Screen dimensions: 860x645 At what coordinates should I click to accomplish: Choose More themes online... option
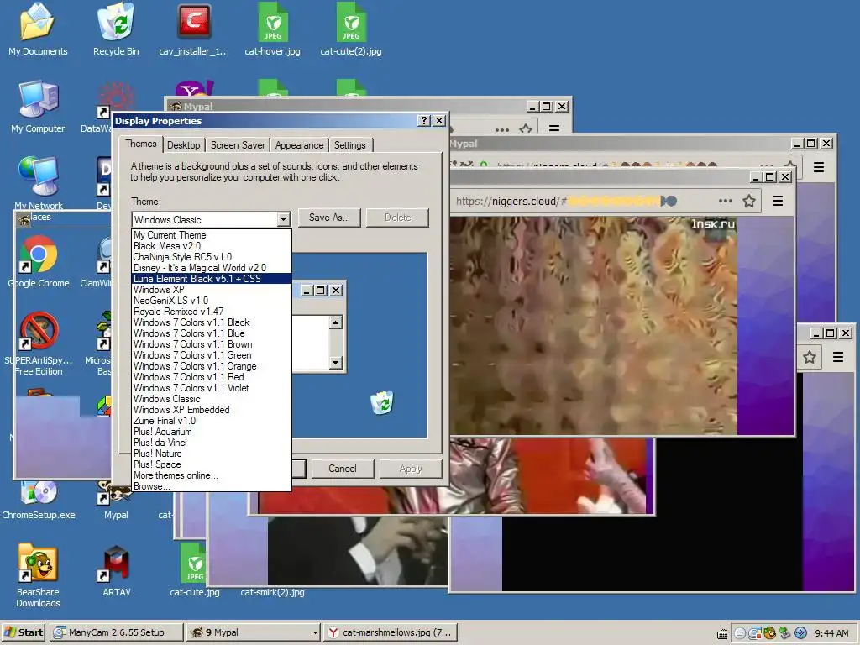pos(212,475)
